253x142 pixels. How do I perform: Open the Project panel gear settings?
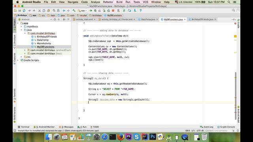click(x=64, y=19)
